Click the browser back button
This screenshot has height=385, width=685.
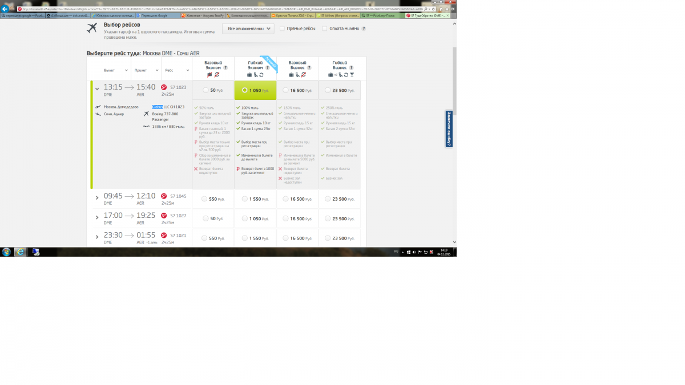5,9
